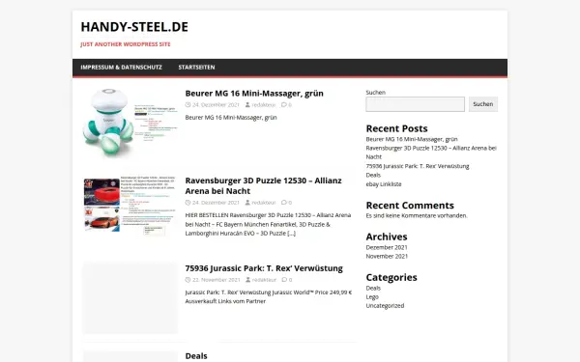Click the Recent Posts heading
The image size is (580, 362).
pos(396,128)
